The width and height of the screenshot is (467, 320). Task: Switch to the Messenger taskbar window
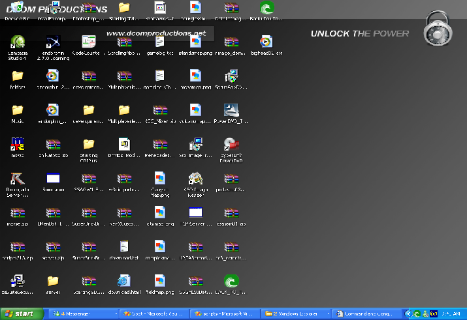[78, 313]
